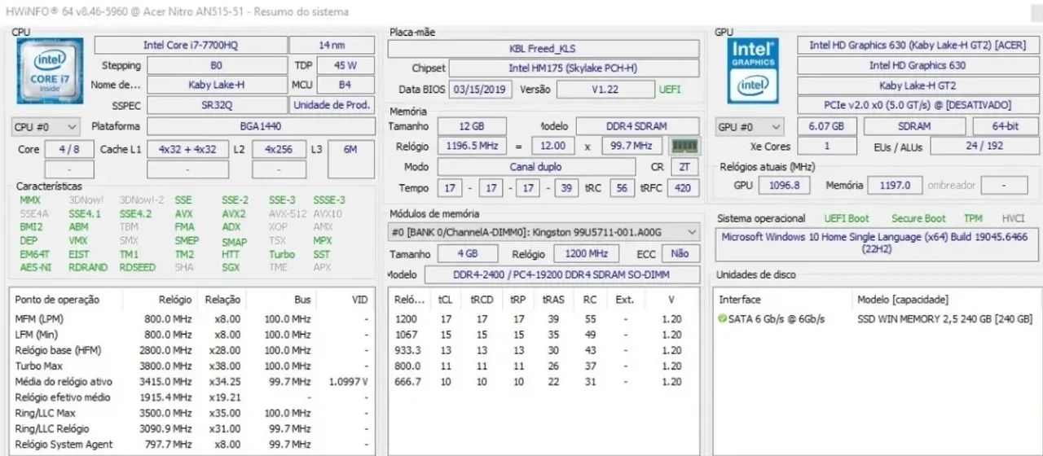Click the Intel HD Graphics 630 [ACER] field
The height and width of the screenshot is (456, 1043).
click(x=918, y=46)
